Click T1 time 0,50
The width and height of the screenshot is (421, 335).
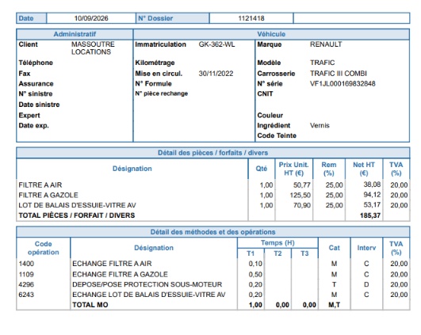255,274
